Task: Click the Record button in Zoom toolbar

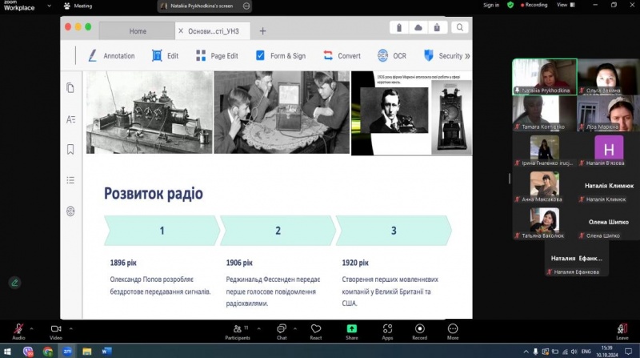Action: tap(419, 330)
